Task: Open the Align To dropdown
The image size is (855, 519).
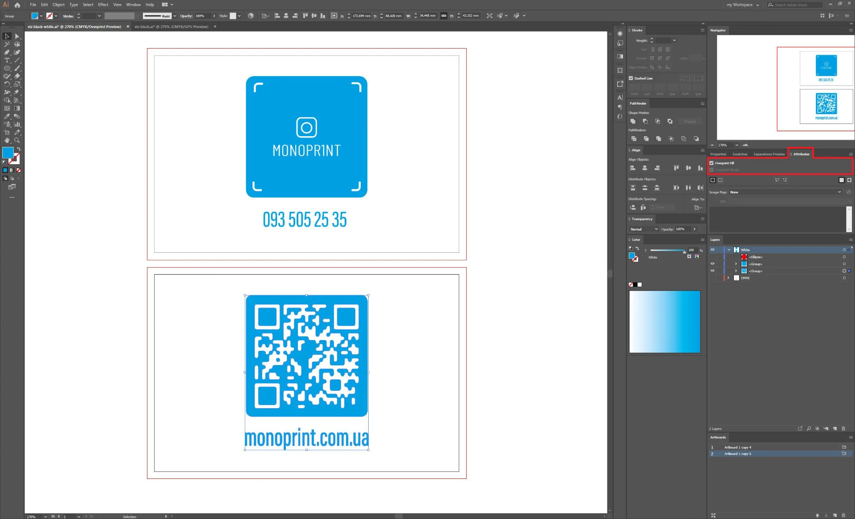Action: (698, 207)
